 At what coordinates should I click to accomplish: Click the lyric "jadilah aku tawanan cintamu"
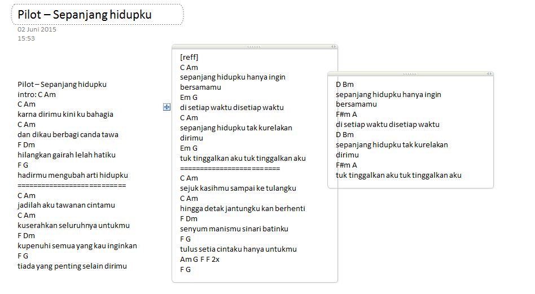point(66,205)
